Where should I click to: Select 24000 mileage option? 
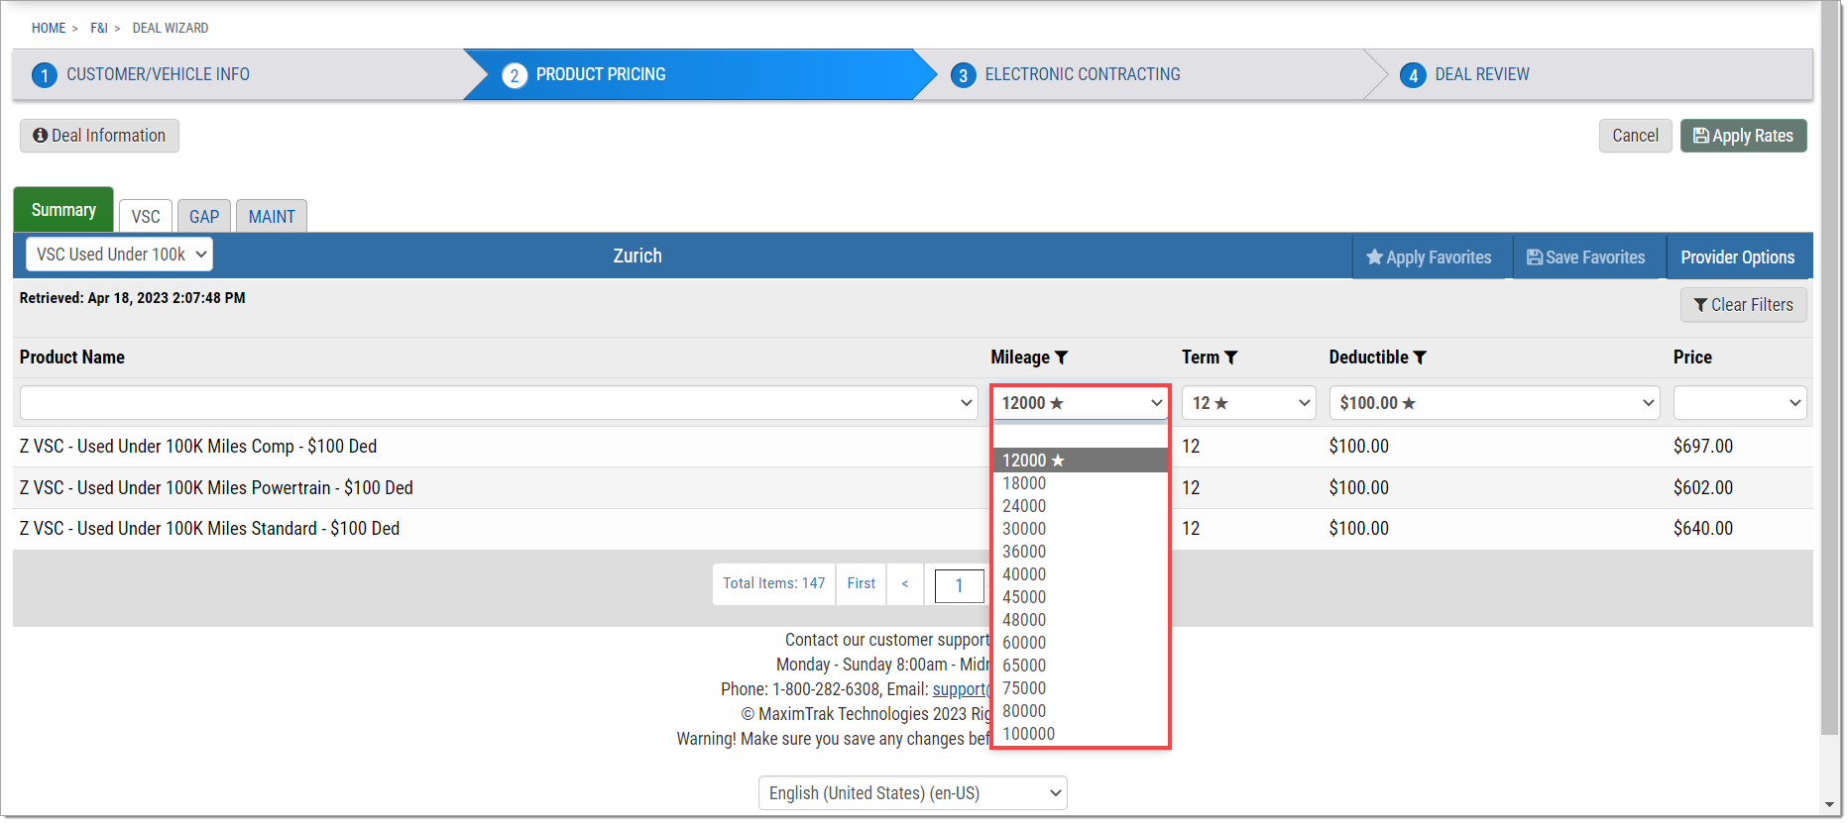[1081, 506]
